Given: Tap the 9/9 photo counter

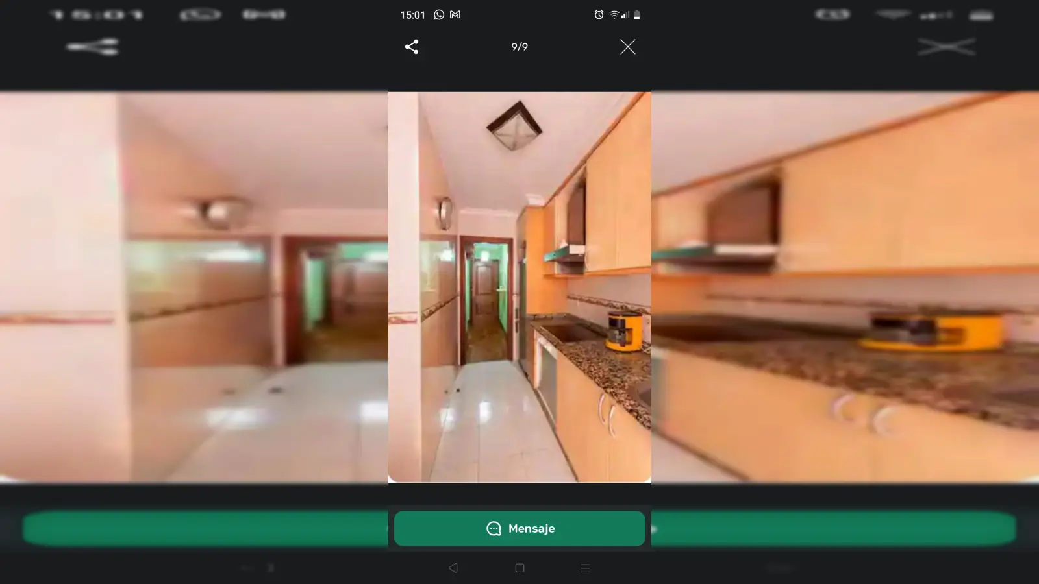Looking at the screenshot, I should coord(519,47).
